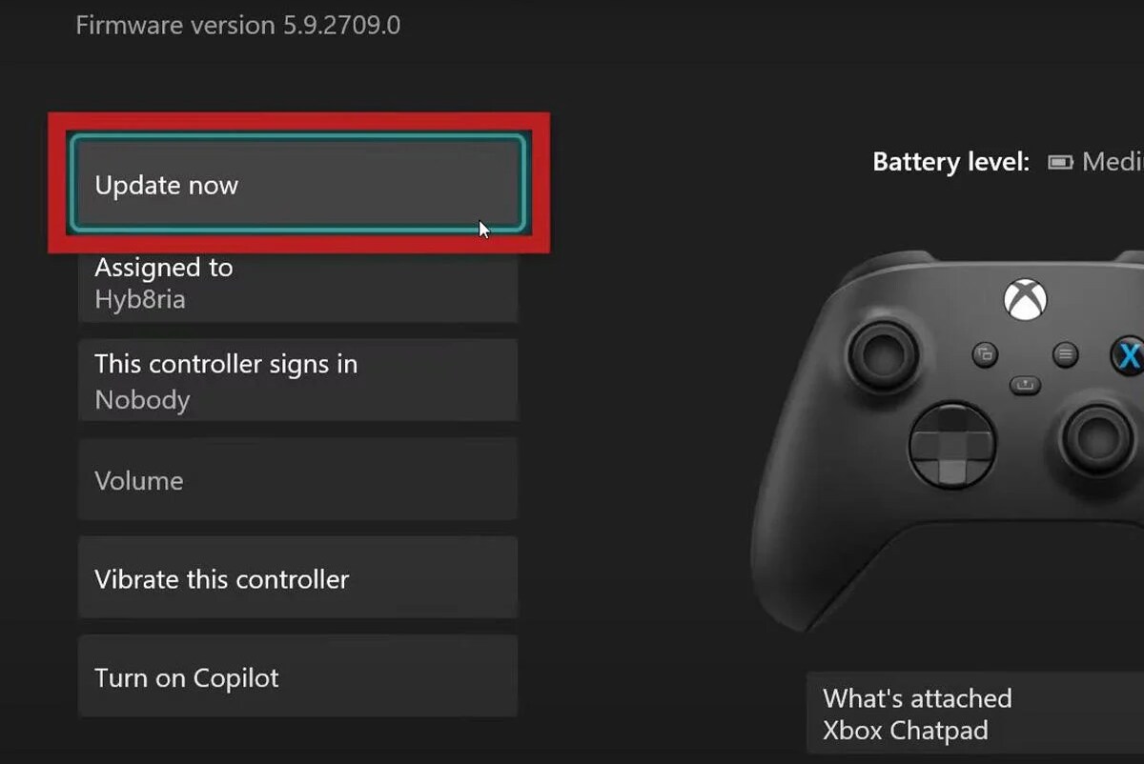Click the battery level icon
This screenshot has width=1144, height=764.
1060,163
